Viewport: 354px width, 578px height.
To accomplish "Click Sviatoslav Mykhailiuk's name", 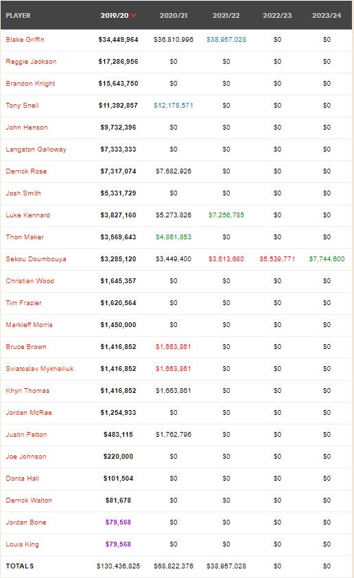I will click(x=40, y=369).
